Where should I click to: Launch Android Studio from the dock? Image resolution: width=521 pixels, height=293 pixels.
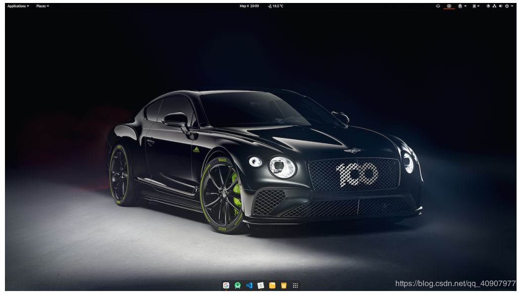tap(237, 286)
